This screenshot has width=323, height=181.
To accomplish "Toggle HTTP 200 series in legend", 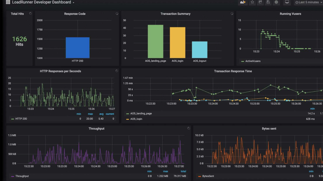I will [x=21, y=119].
